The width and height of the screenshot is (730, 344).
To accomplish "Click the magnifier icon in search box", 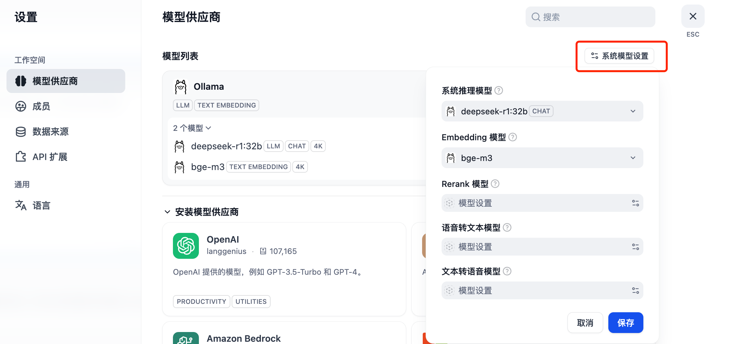I will click(x=536, y=17).
